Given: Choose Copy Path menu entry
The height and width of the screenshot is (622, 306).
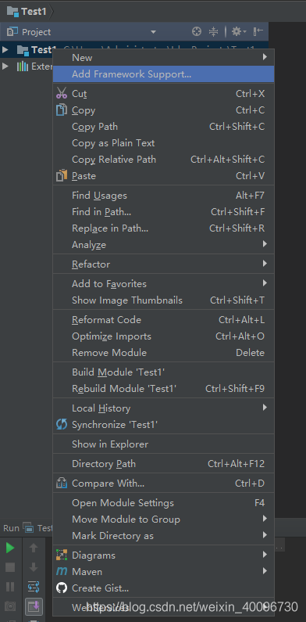Looking at the screenshot, I should pos(163,127).
